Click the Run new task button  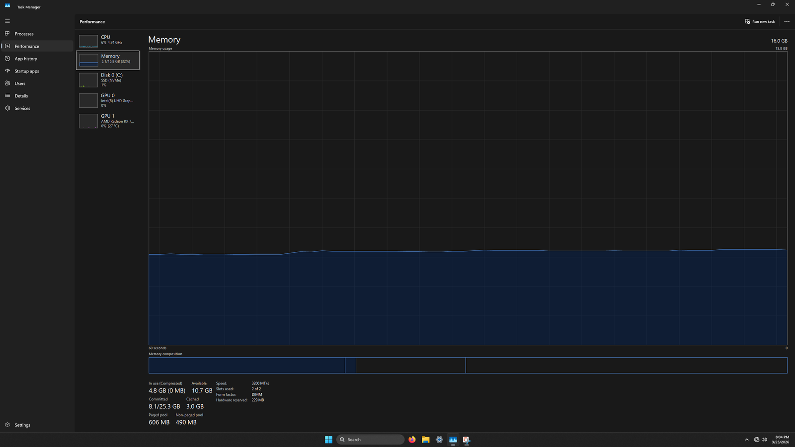pyautogui.click(x=760, y=22)
